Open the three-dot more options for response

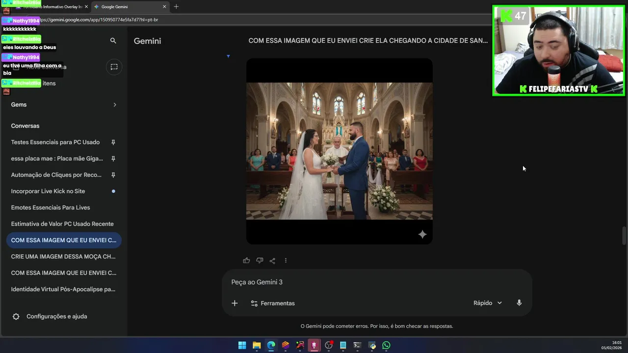click(286, 260)
